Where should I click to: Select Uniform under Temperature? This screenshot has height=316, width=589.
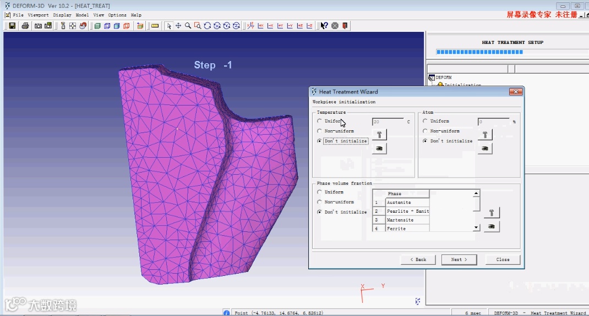tap(320, 121)
